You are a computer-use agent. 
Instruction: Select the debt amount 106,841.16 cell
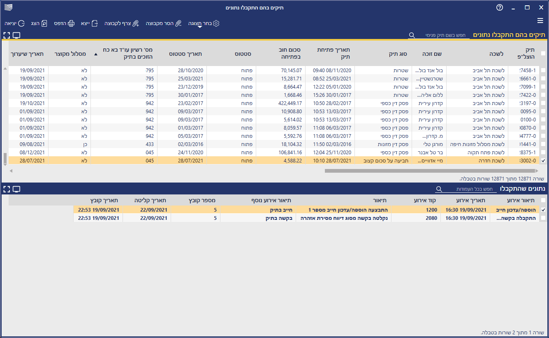pos(280,152)
